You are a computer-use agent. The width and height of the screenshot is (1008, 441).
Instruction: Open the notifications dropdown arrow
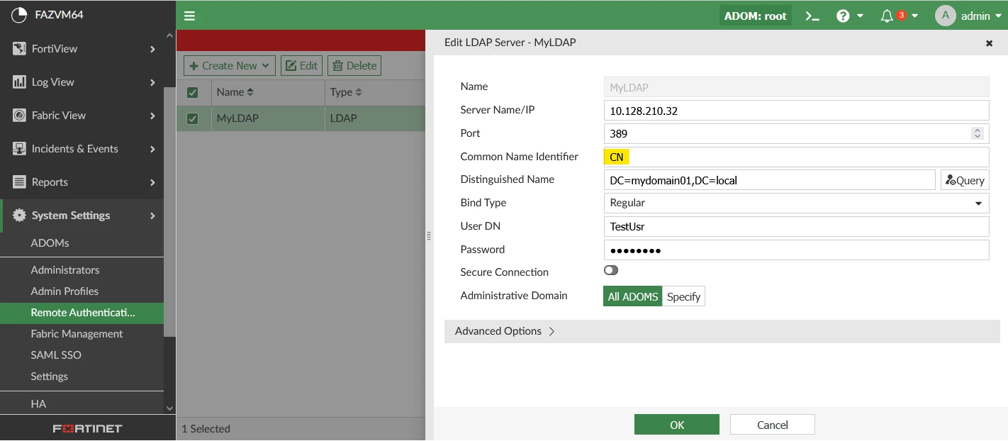tap(914, 16)
